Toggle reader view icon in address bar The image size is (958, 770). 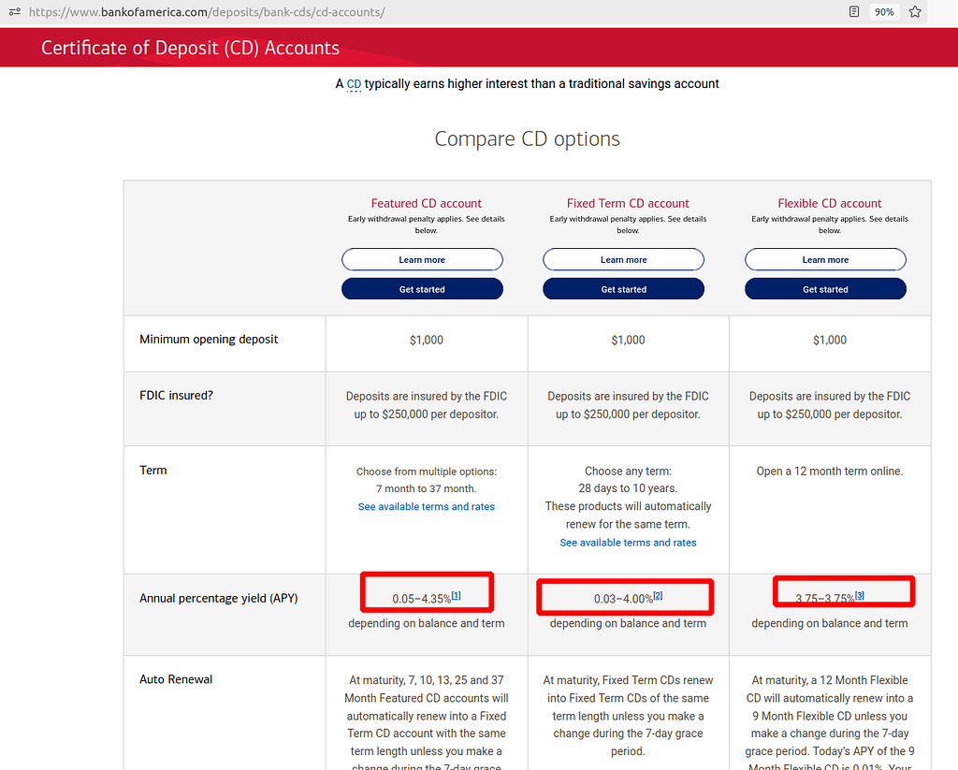click(853, 12)
